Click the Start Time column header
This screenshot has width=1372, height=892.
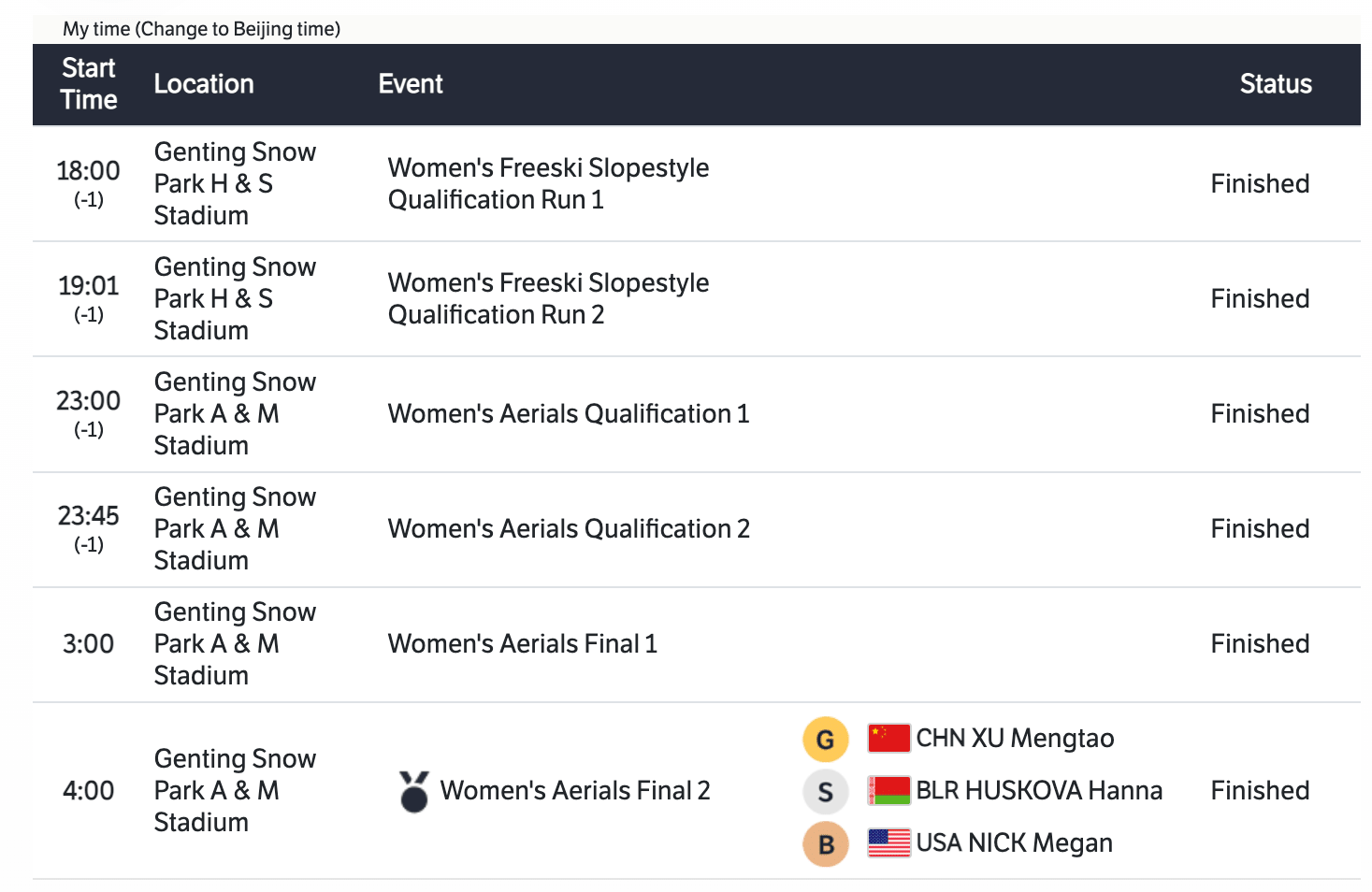coord(89,84)
